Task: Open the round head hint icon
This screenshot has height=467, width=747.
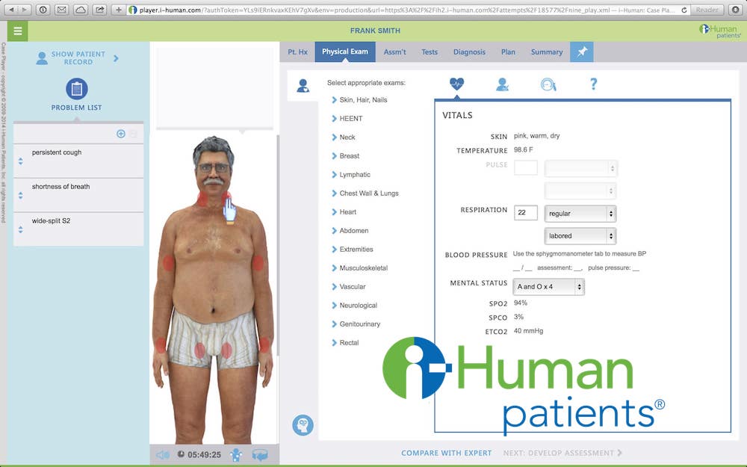Action: coord(303,425)
